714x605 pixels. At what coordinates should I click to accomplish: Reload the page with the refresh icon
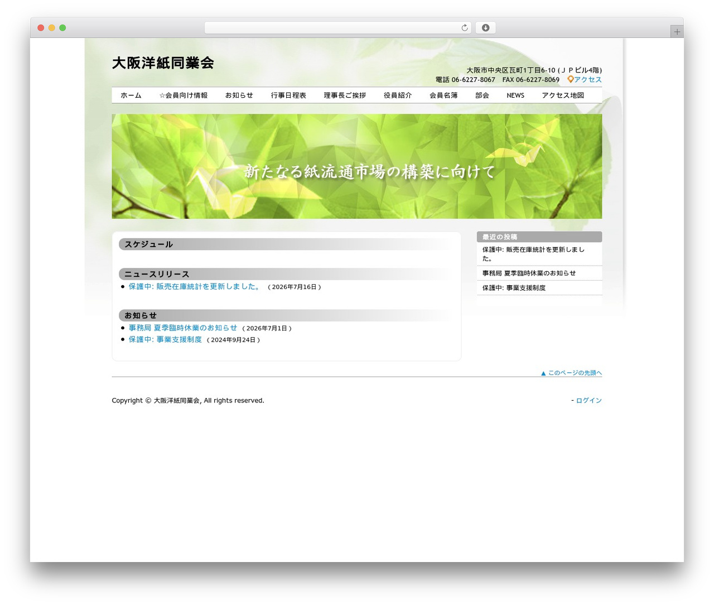tap(464, 28)
